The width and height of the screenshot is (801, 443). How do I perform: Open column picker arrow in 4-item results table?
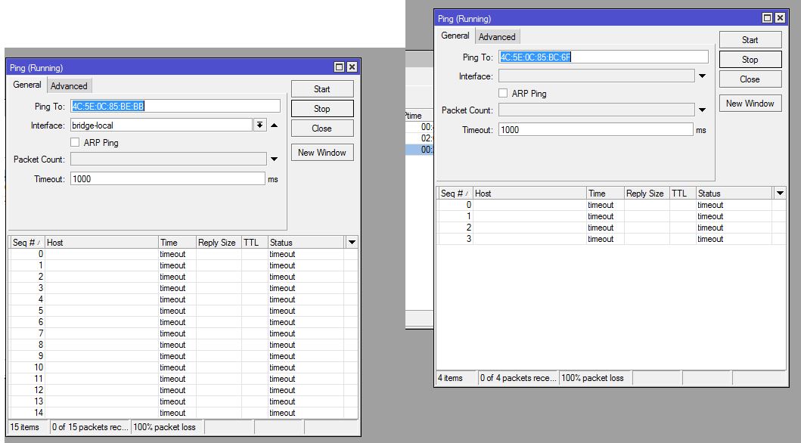tap(780, 194)
